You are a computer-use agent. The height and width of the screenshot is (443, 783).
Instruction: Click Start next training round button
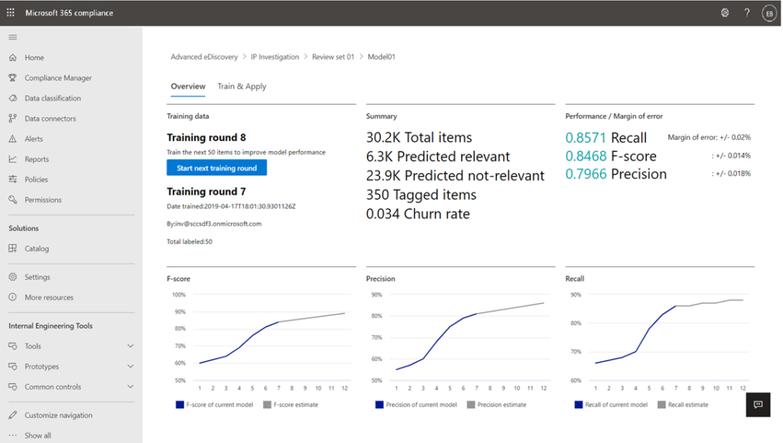tap(216, 168)
